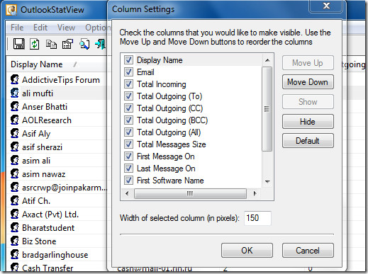Click the Save toolbar icon in OutlookStatView
This screenshot has height=274, width=368.
point(18,44)
